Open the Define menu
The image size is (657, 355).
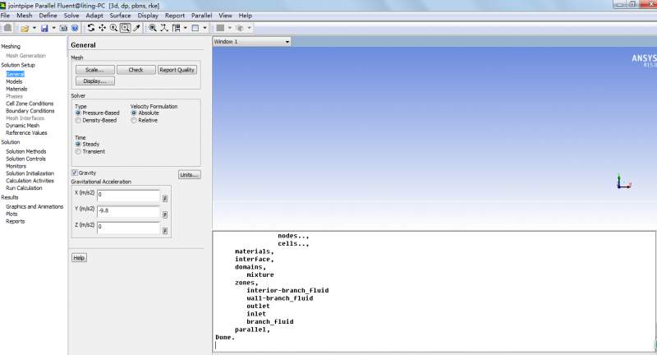click(x=48, y=16)
